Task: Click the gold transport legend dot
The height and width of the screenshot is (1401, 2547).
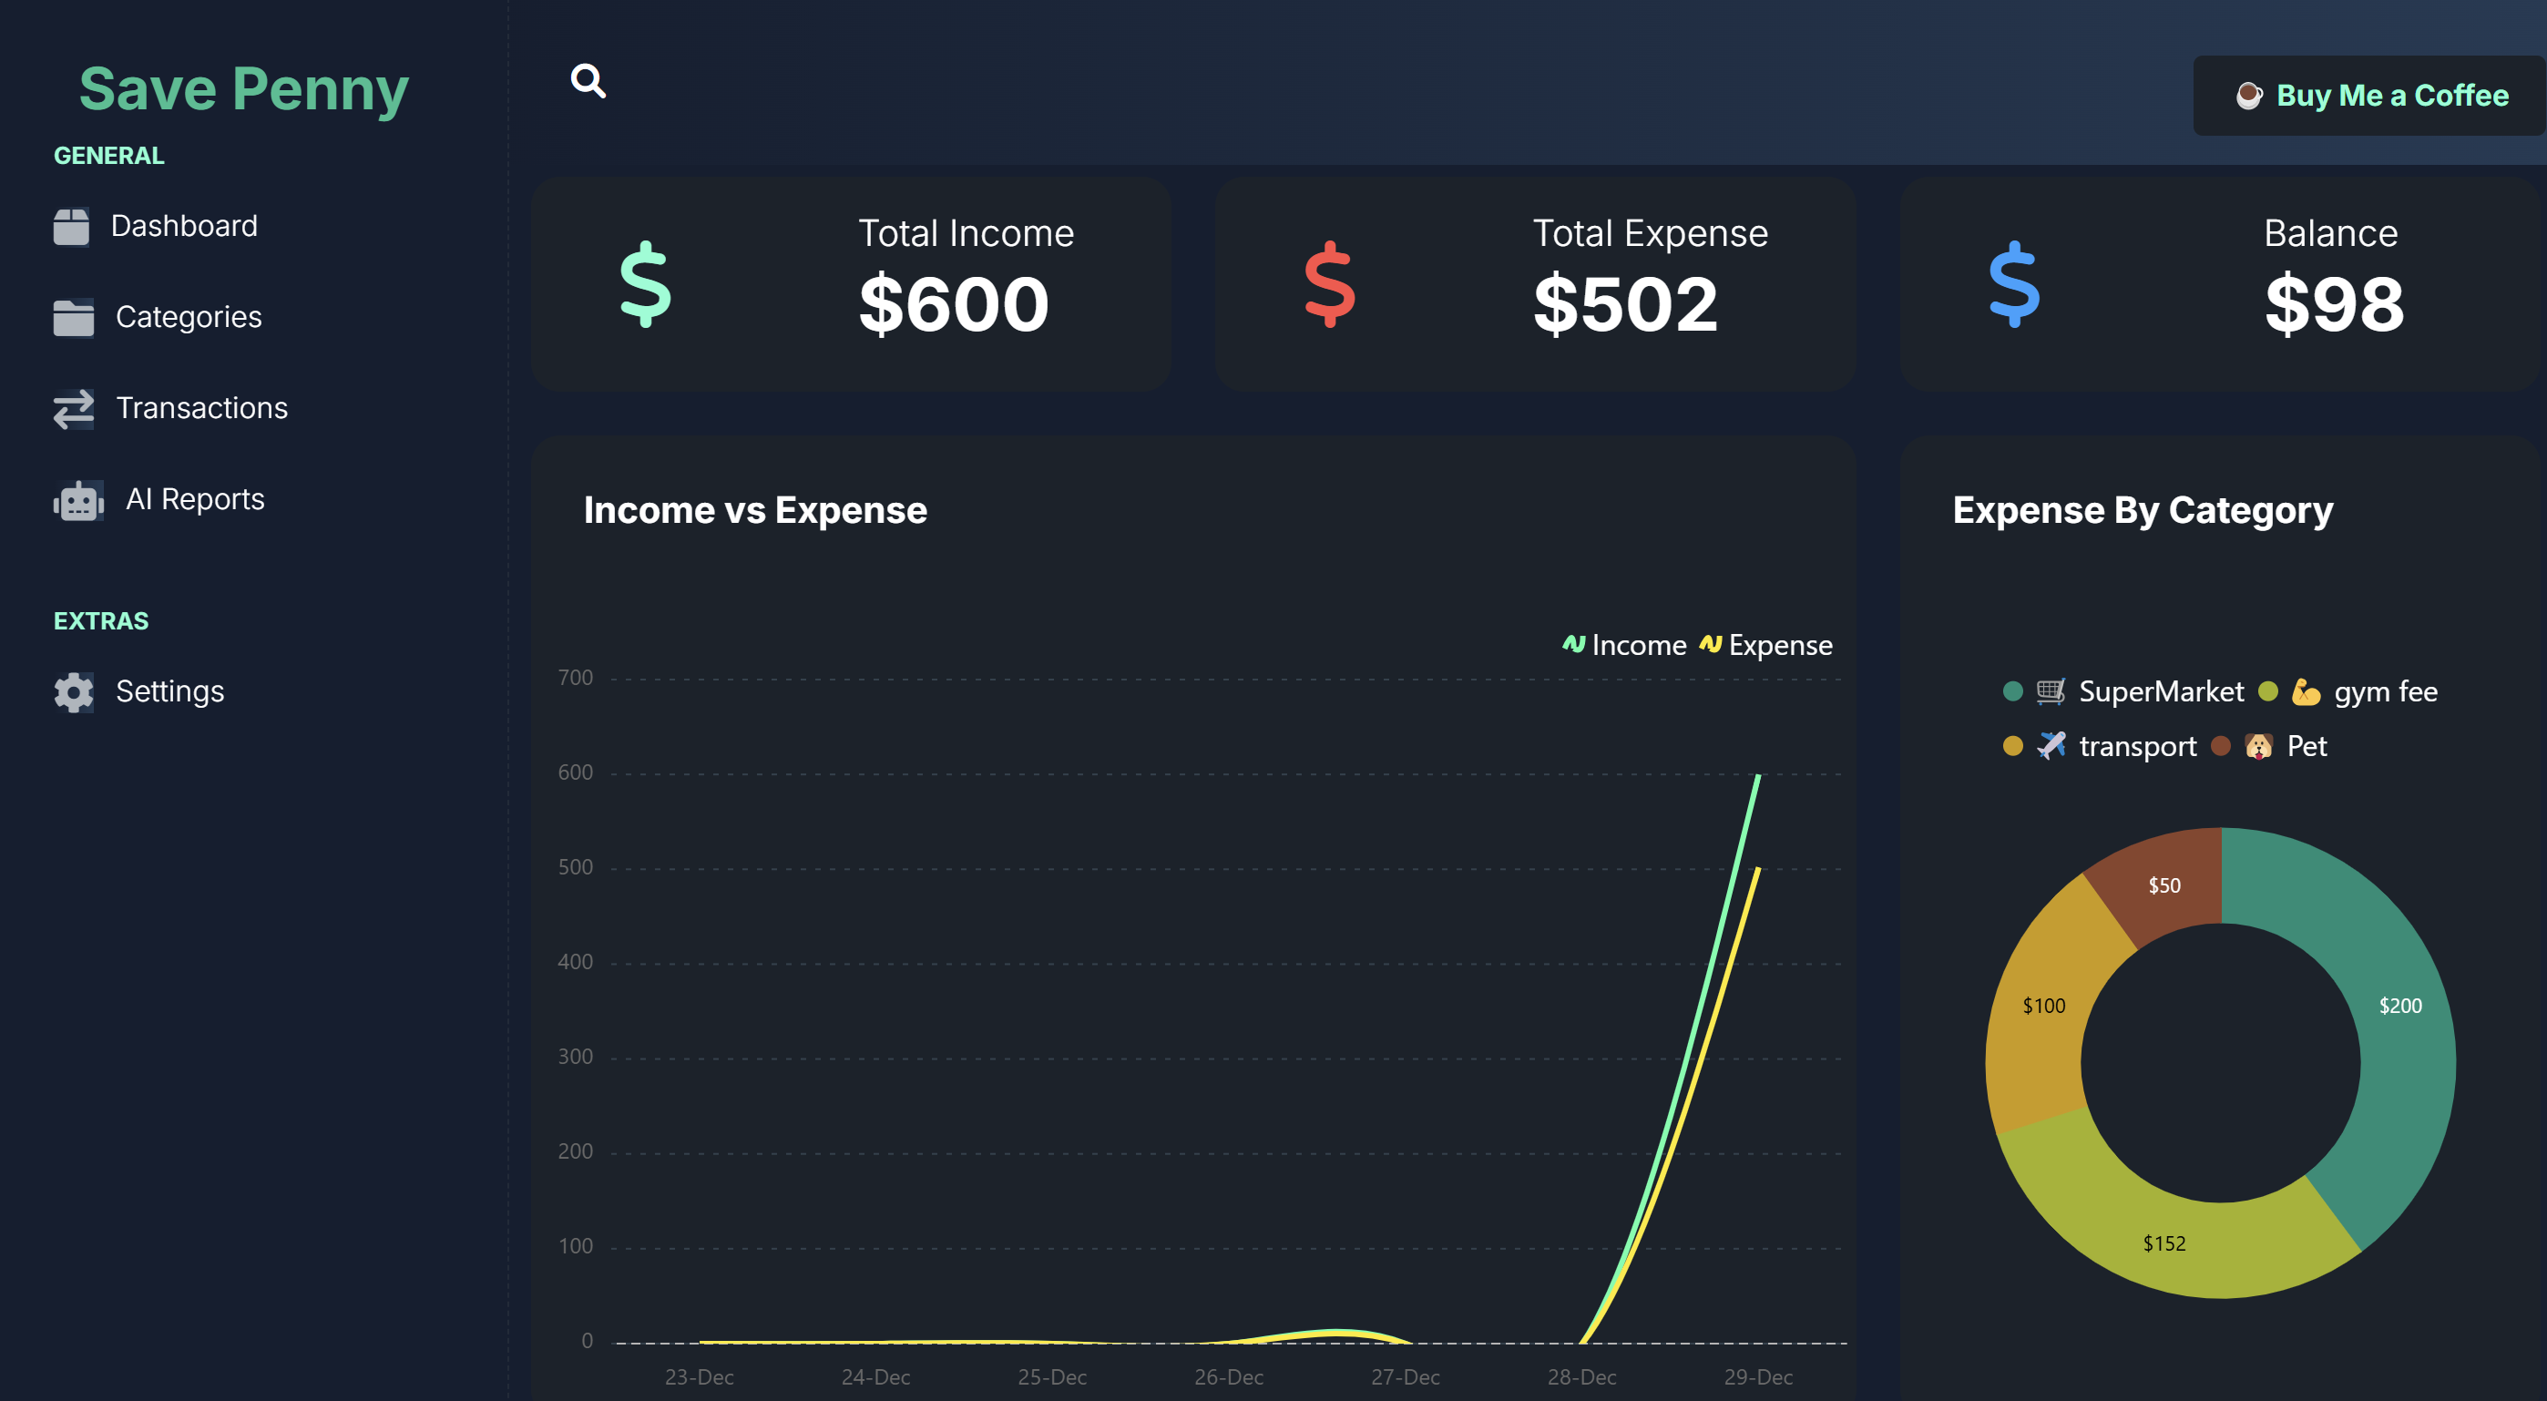Action: point(2012,745)
